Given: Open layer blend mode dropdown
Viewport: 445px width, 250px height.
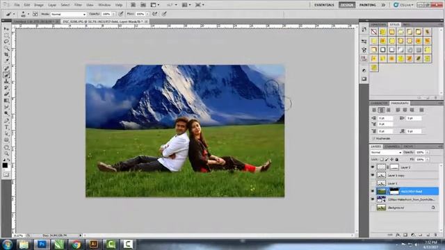Looking at the screenshot, I should point(386,153).
